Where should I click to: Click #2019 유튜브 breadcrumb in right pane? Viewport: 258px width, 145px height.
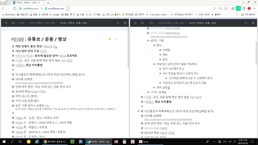171,23
